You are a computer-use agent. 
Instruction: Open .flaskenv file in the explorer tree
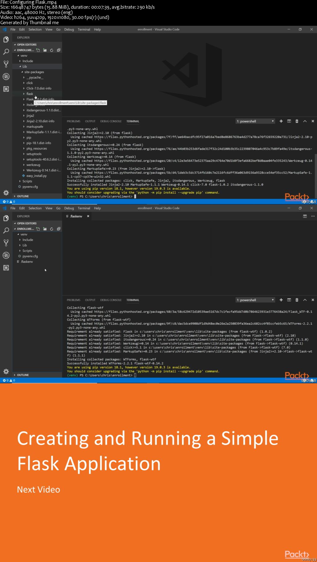coord(27,262)
